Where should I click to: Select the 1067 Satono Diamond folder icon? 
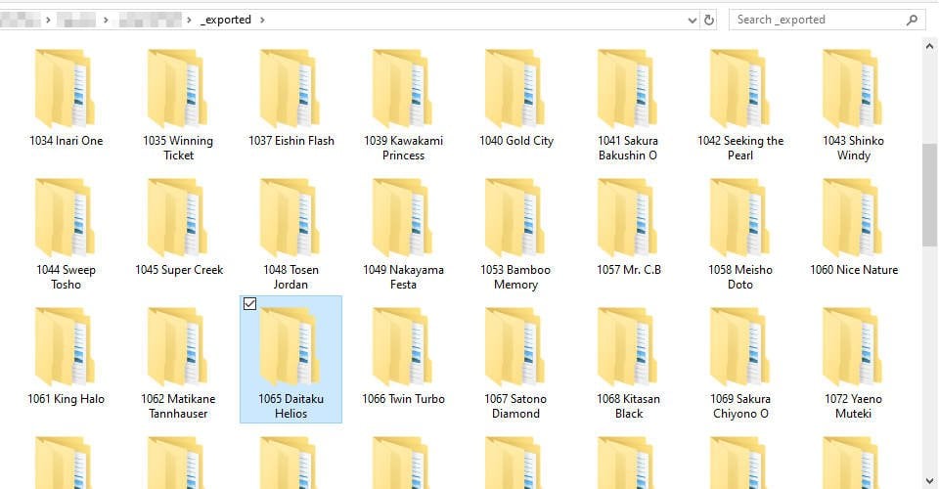[x=515, y=347]
